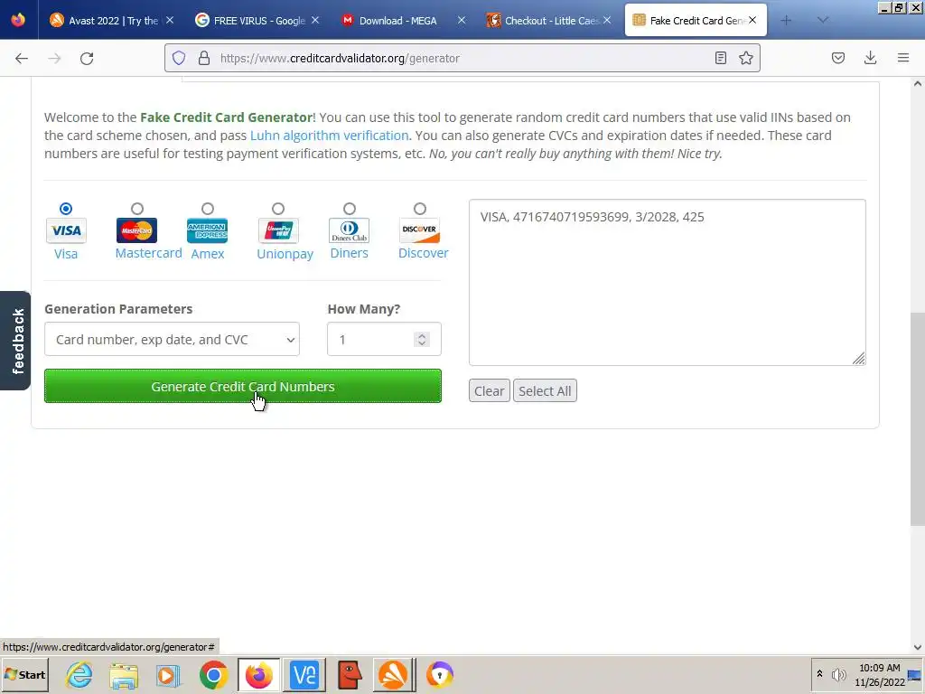Screen dimensions: 925x694
Task: Close the FREE VIRUS Google tab
Action: tap(315, 20)
